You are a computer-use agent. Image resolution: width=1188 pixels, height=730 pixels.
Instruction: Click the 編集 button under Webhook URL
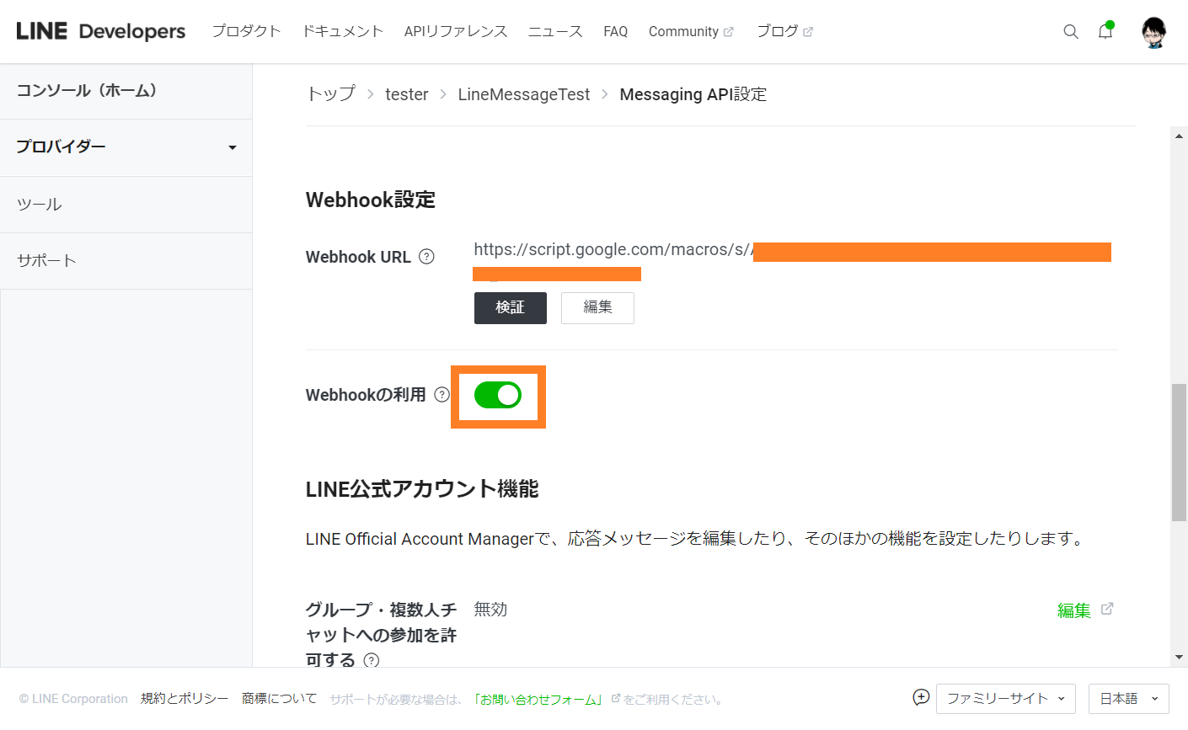pyautogui.click(x=597, y=308)
